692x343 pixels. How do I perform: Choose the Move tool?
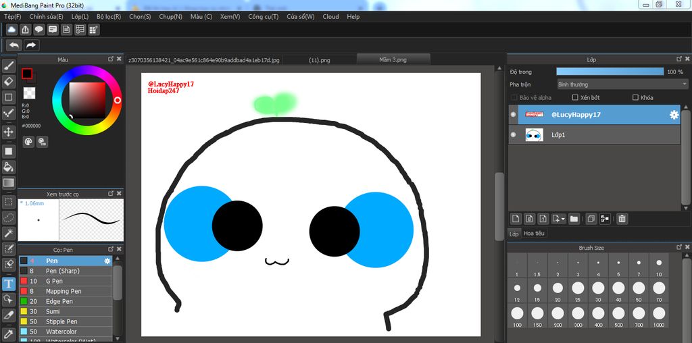point(8,132)
